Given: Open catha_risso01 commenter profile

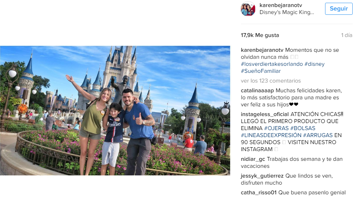Looking at the screenshot, I should point(259,192).
